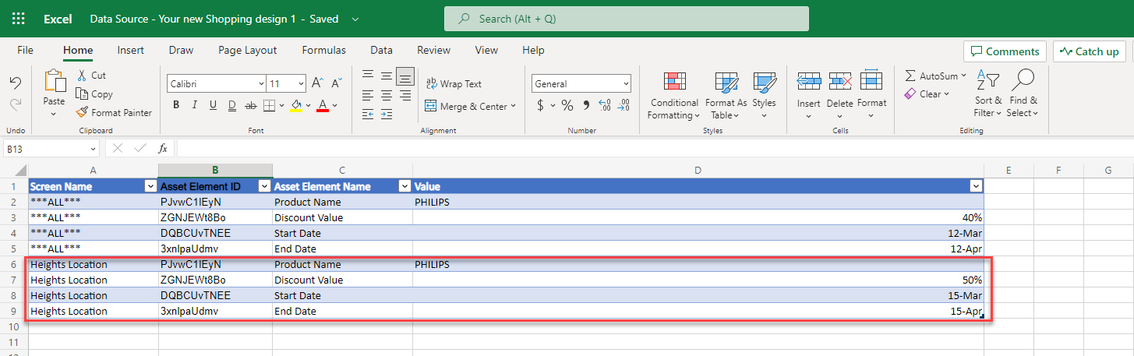Apply the yellow fill color swatch

[x=295, y=105]
